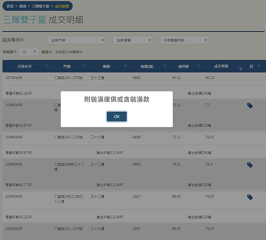Image resolution: width=266 pixels, height=240 pixels.
Task: Click 仁愛路248之1號三十二樓 address cell
Action: (69, 199)
